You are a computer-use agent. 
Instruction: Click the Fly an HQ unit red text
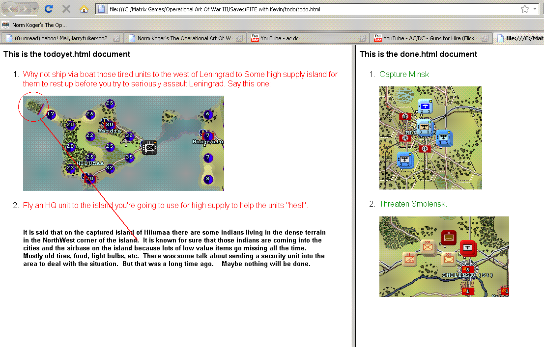tap(166, 206)
